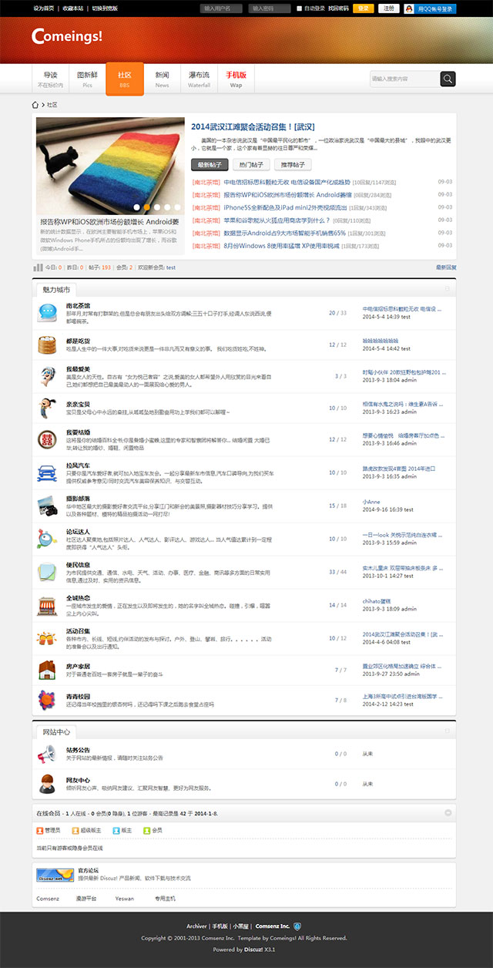493x968 pixels.
Task: Open the 站务公告 megaphone icon
Action: pyautogui.click(x=46, y=754)
